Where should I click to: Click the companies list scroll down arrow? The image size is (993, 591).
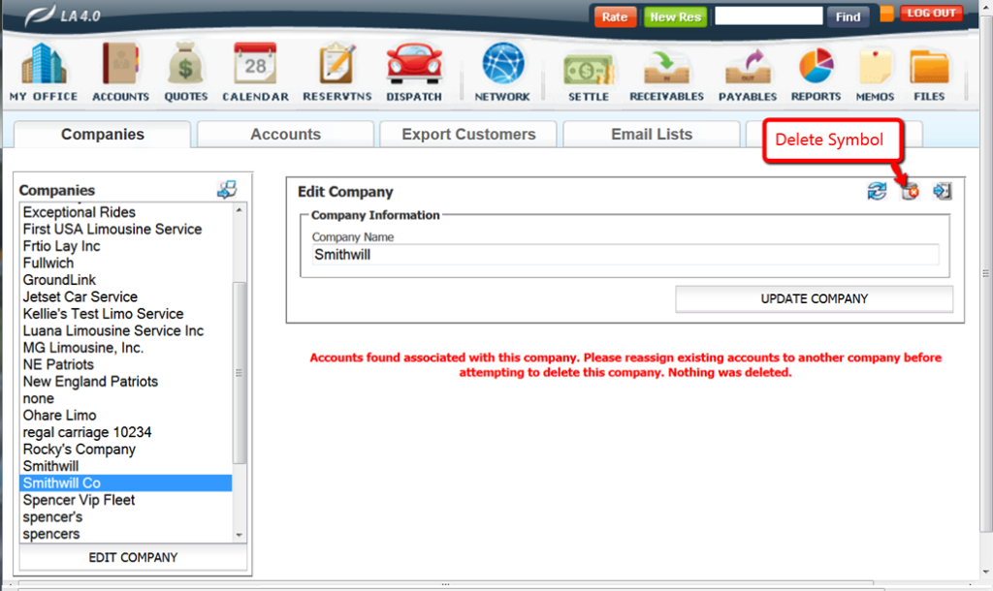coord(240,535)
